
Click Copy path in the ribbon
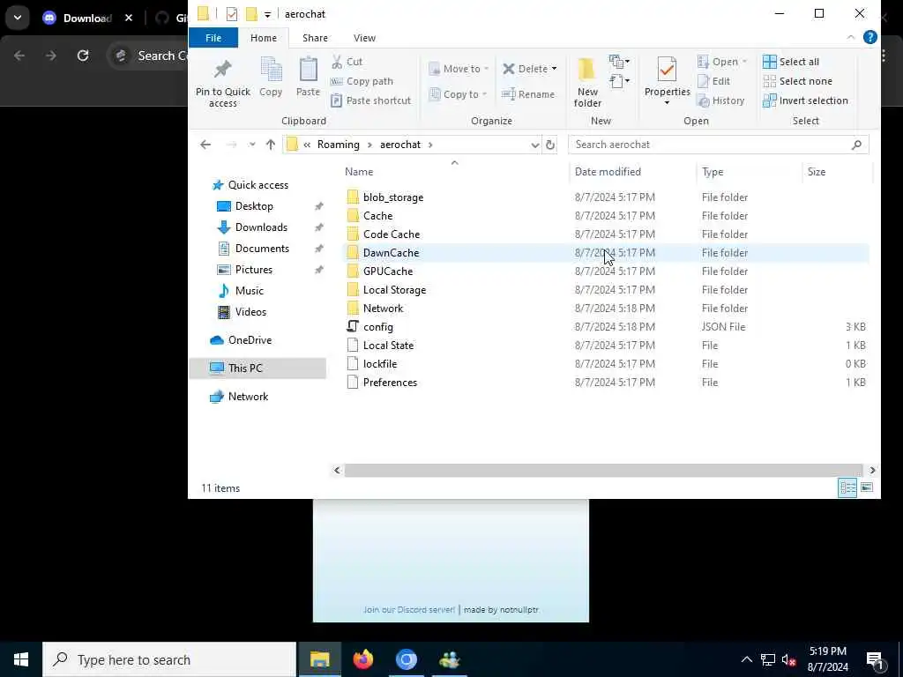point(362,81)
